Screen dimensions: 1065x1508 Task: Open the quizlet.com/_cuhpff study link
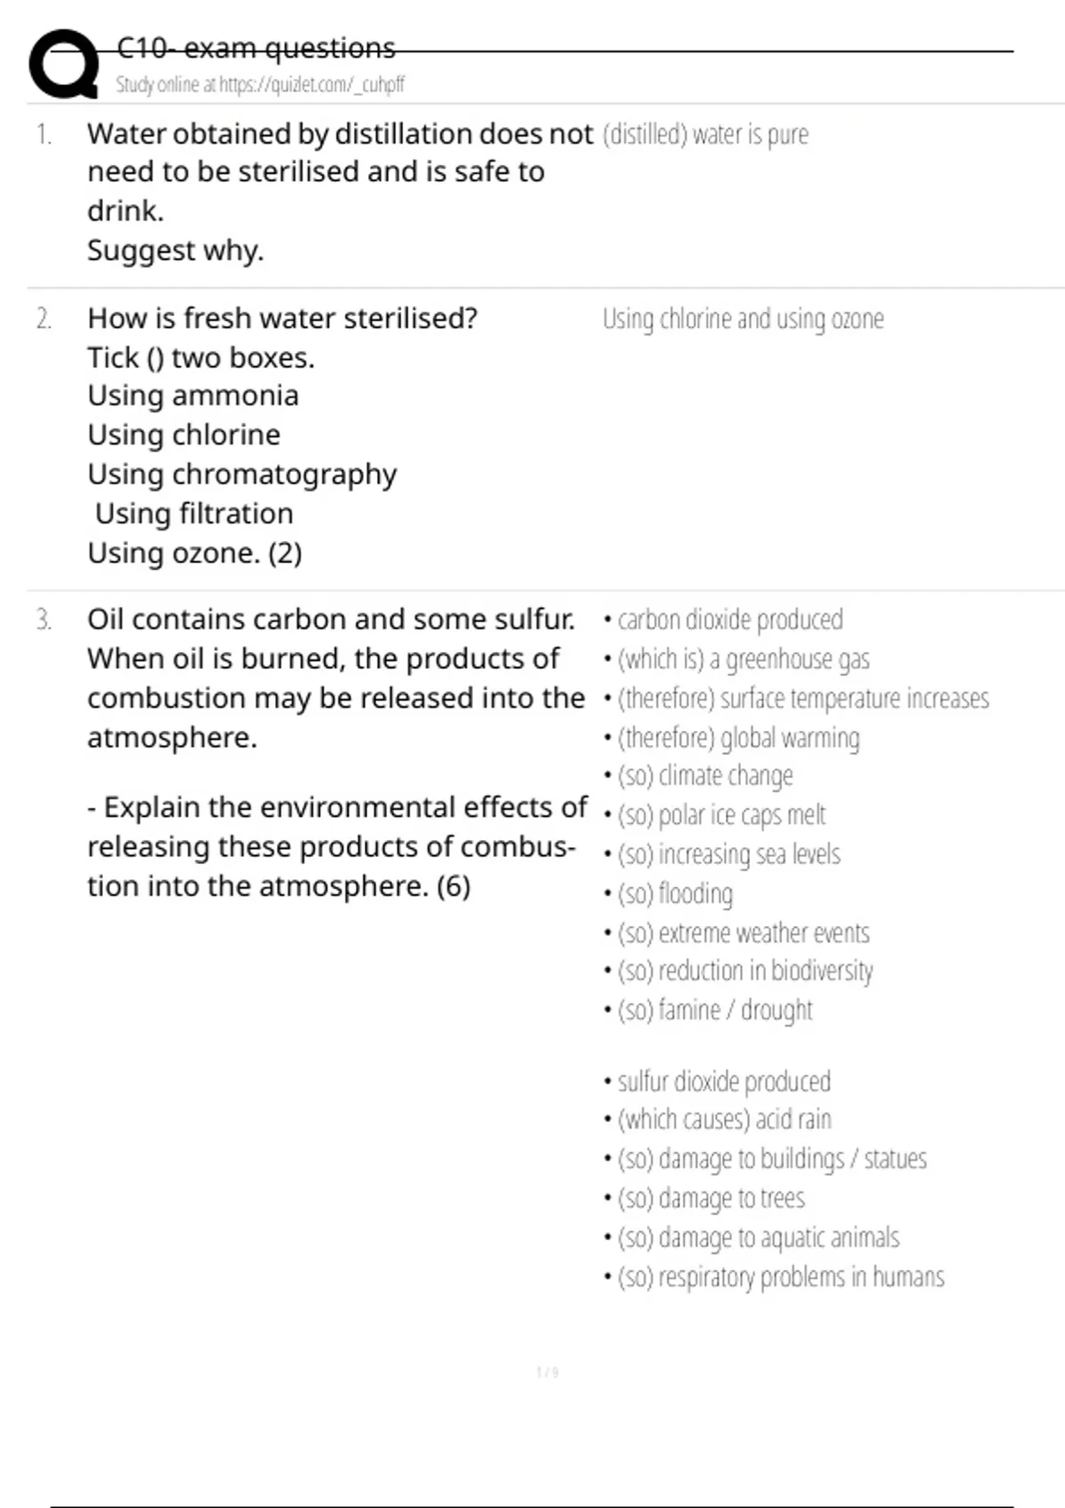[260, 85]
